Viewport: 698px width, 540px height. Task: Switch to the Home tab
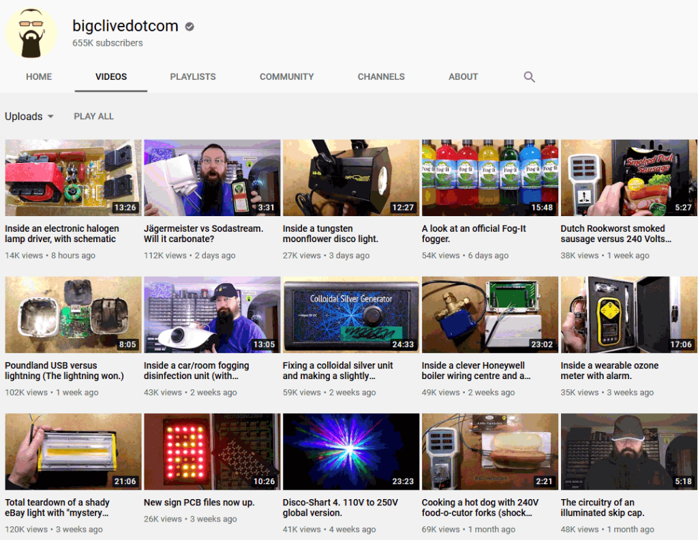(39, 77)
